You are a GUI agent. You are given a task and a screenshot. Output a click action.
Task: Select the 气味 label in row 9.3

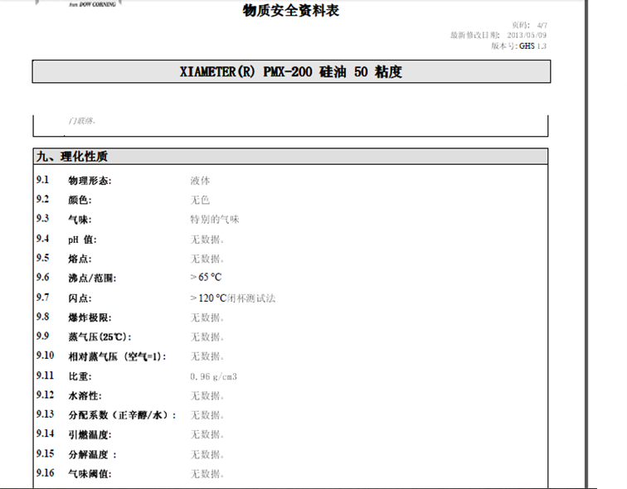80,220
